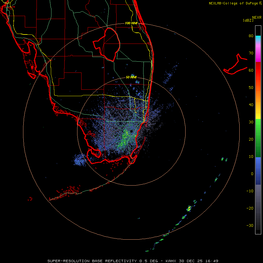Click the 70 dBZ value on the scale
The height and width of the screenshot is (263, 263).
point(251,53)
